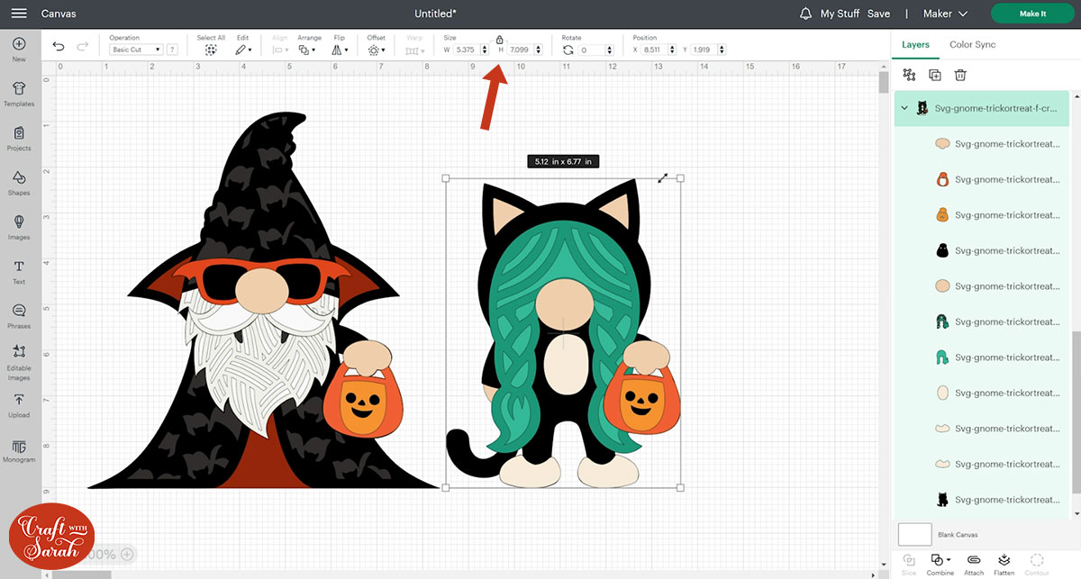The width and height of the screenshot is (1081, 579).
Task: Select the Text tool
Action: (19, 270)
